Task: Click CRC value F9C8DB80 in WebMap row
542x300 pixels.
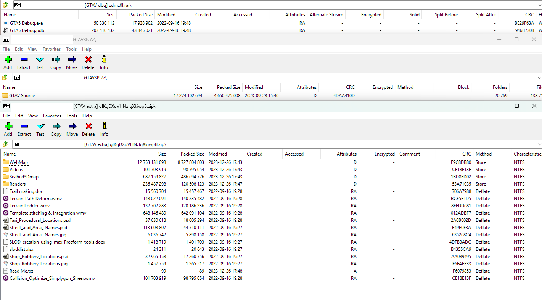Action: (x=461, y=162)
